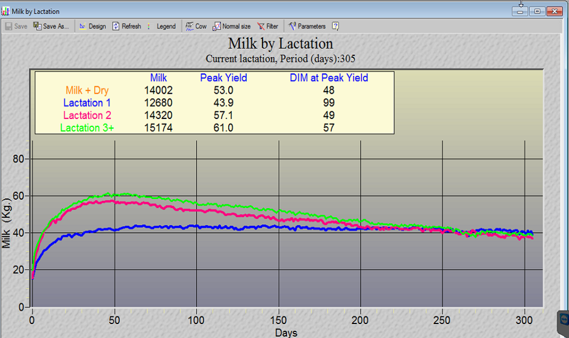Click the 'Milk (Kg.)' y-axis label
This screenshot has height=338, width=569.
pos(6,223)
